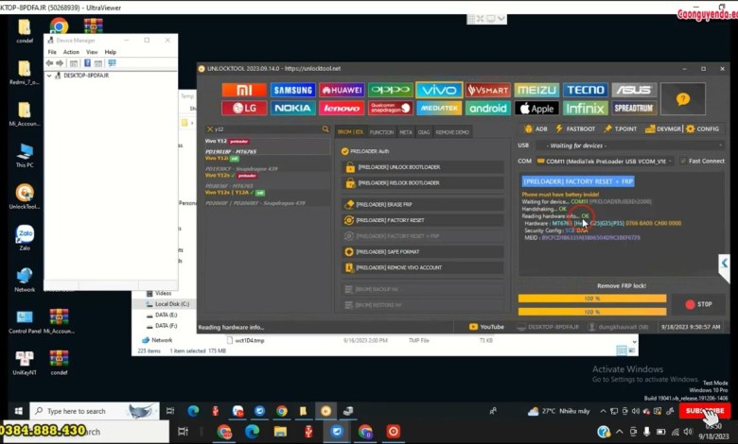738x444 pixels.
Task: Open the FASTBOOT tool
Action: click(x=575, y=128)
